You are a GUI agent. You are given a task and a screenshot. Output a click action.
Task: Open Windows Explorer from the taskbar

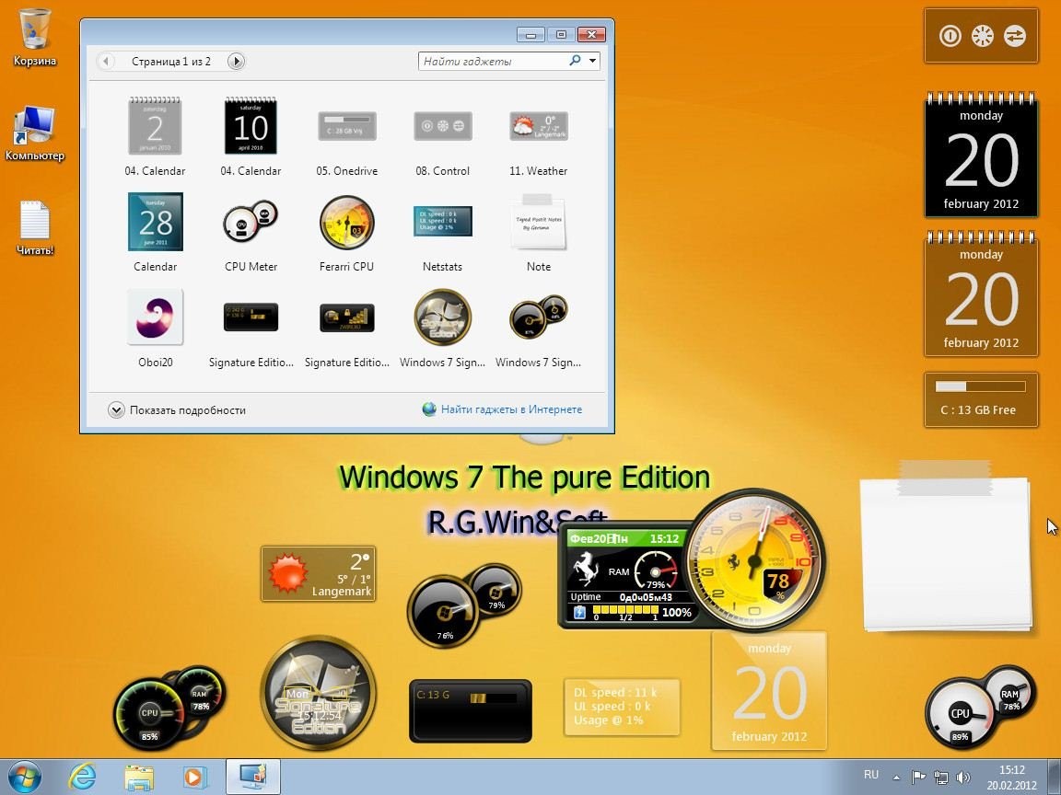tap(139, 777)
